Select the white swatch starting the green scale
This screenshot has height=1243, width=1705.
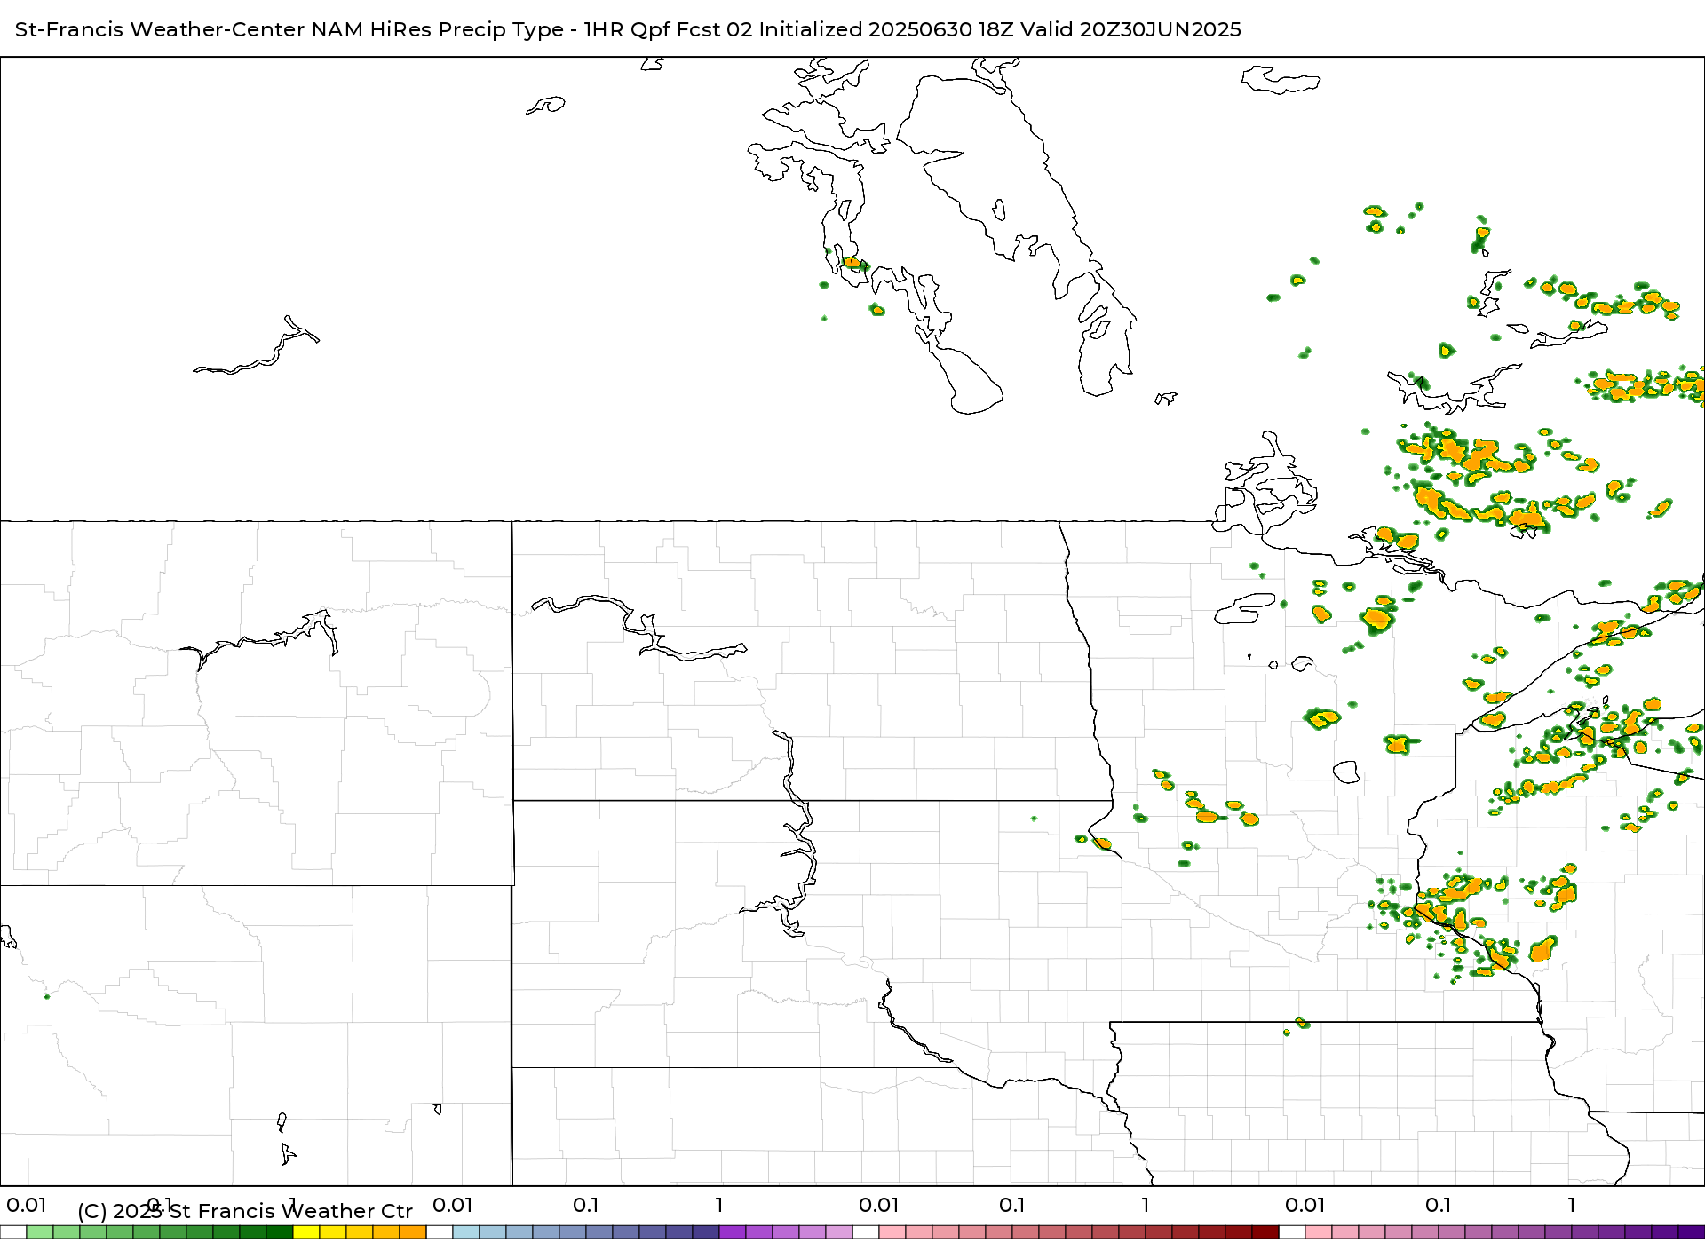coord(13,1232)
